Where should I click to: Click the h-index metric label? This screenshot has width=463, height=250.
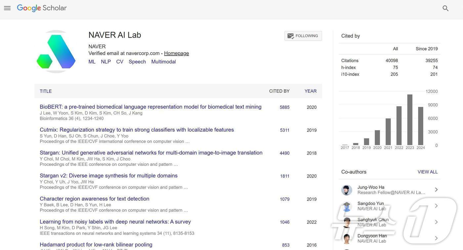pyautogui.click(x=349, y=68)
